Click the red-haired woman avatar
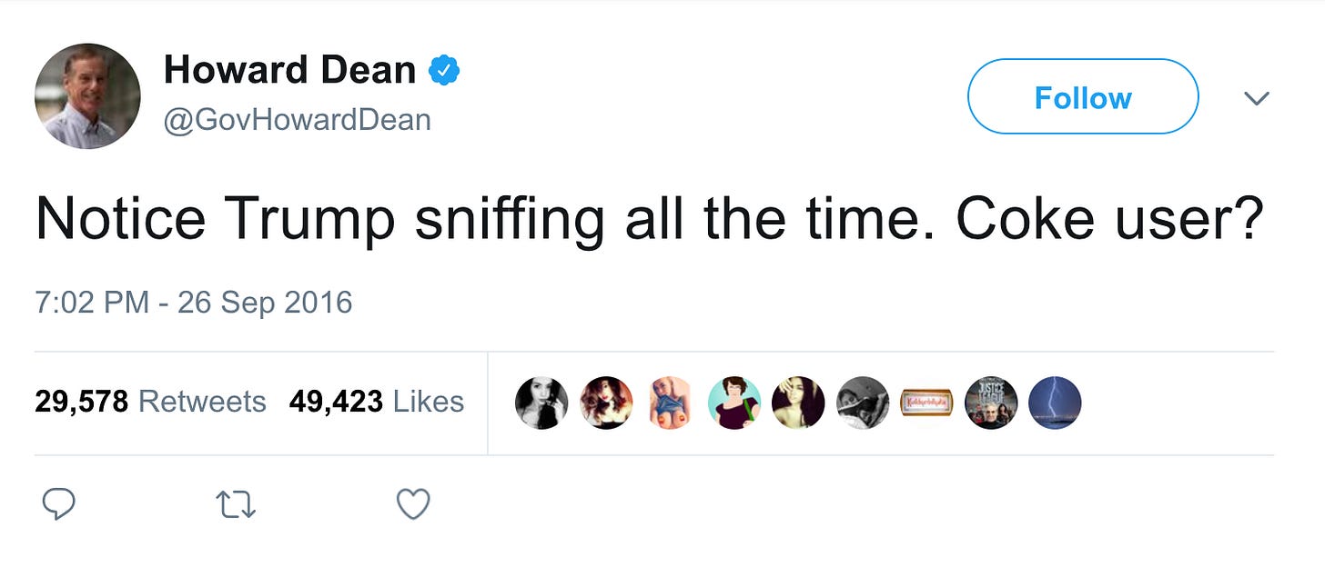The image size is (1325, 577). (x=606, y=403)
